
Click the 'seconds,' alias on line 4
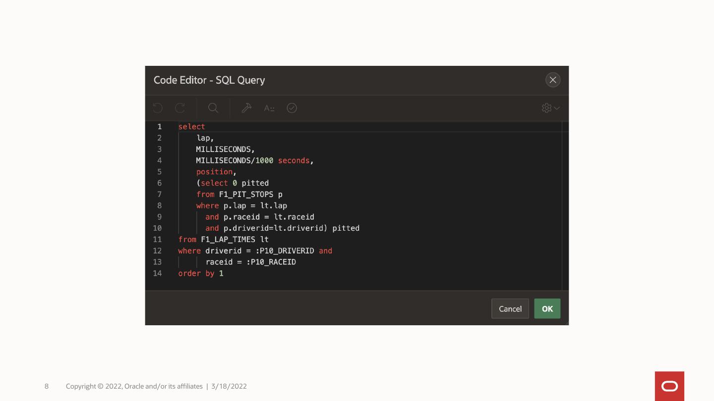point(296,160)
